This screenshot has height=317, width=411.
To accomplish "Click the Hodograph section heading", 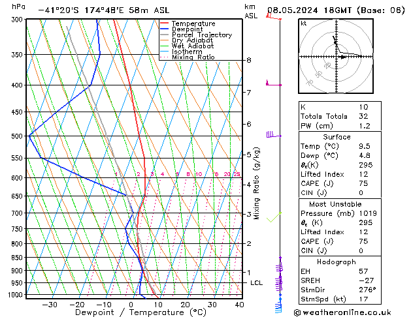I will (337, 262).
